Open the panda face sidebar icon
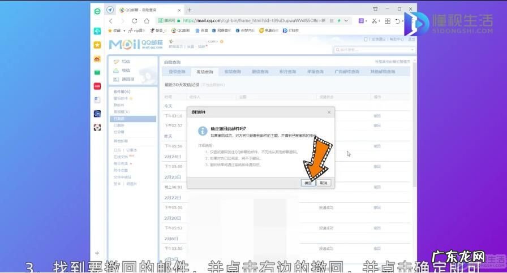 [97, 127]
